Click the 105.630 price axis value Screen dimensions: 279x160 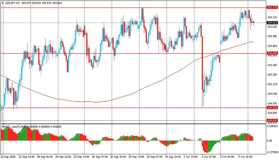[x=272, y=27]
